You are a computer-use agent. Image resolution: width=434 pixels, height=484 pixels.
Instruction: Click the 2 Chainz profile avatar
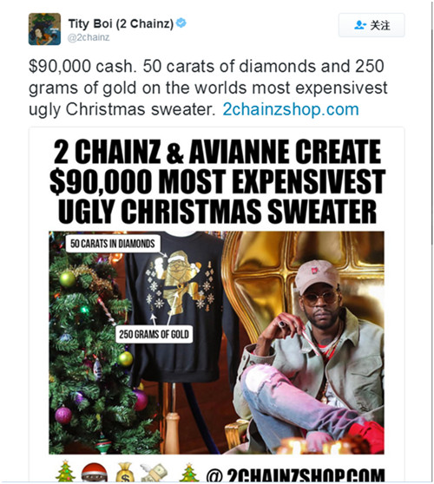pyautogui.click(x=44, y=29)
